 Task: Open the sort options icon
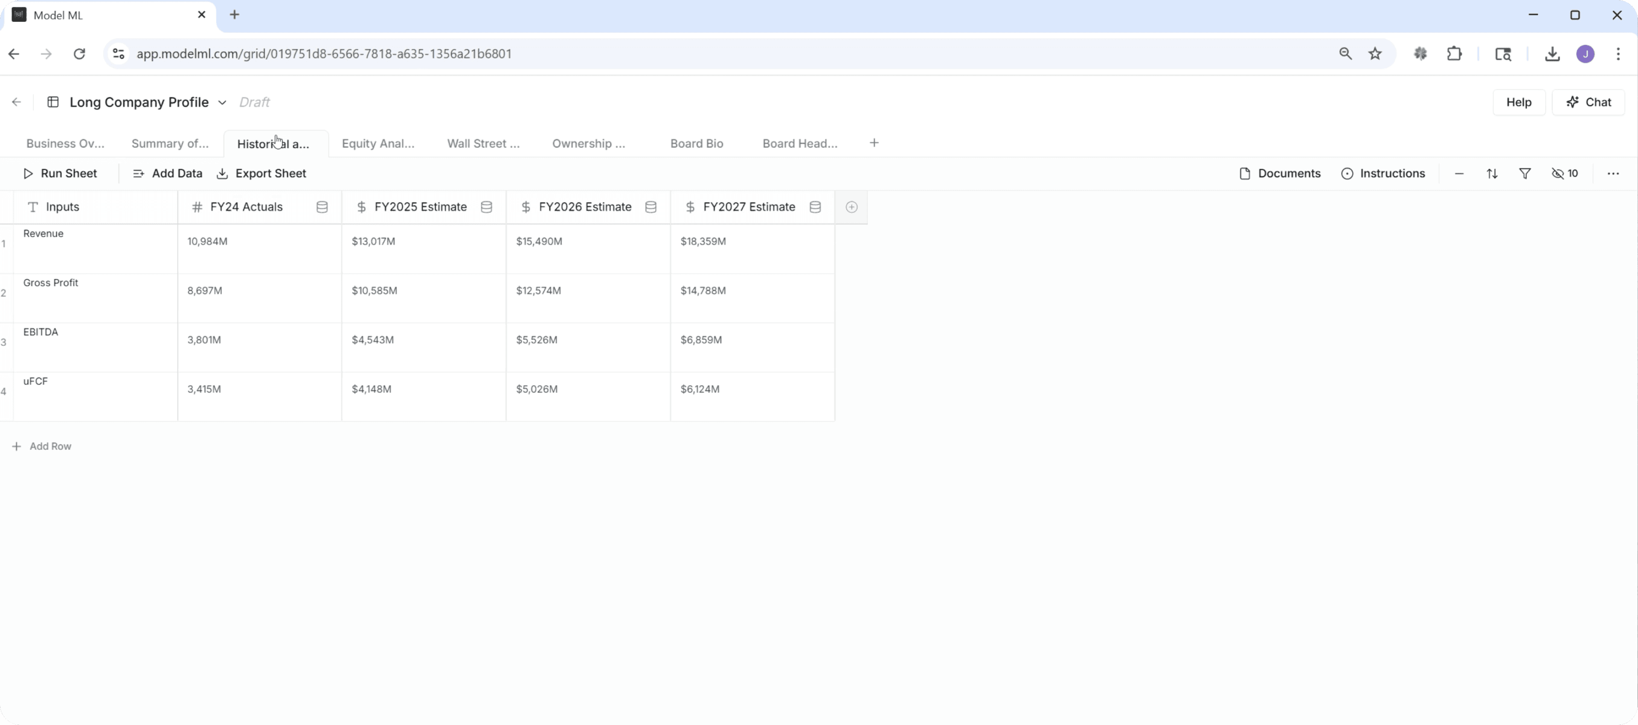(x=1493, y=173)
